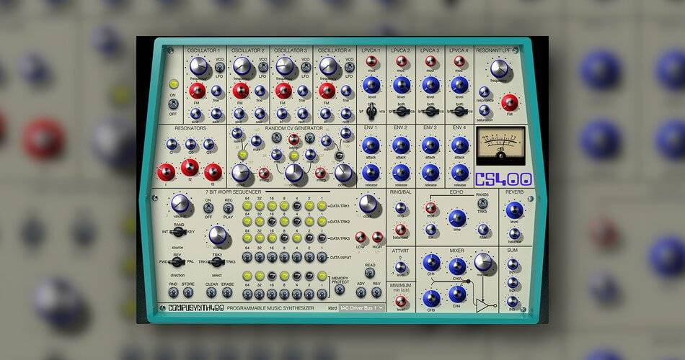This screenshot has height=360, width=685.
Task: Click the ADV step switch
Action: click(361, 292)
